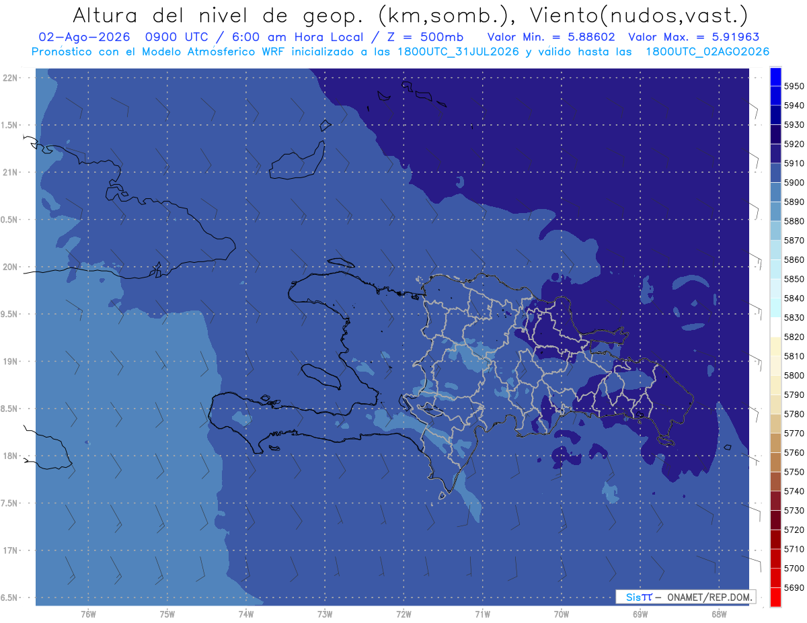Click the 5820 color bar value
This screenshot has height=623, width=807.
794,337
